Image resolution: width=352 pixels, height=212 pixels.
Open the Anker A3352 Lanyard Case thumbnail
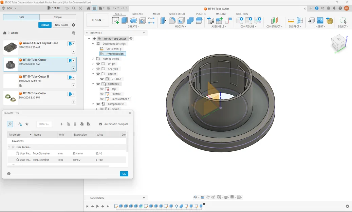click(10, 47)
